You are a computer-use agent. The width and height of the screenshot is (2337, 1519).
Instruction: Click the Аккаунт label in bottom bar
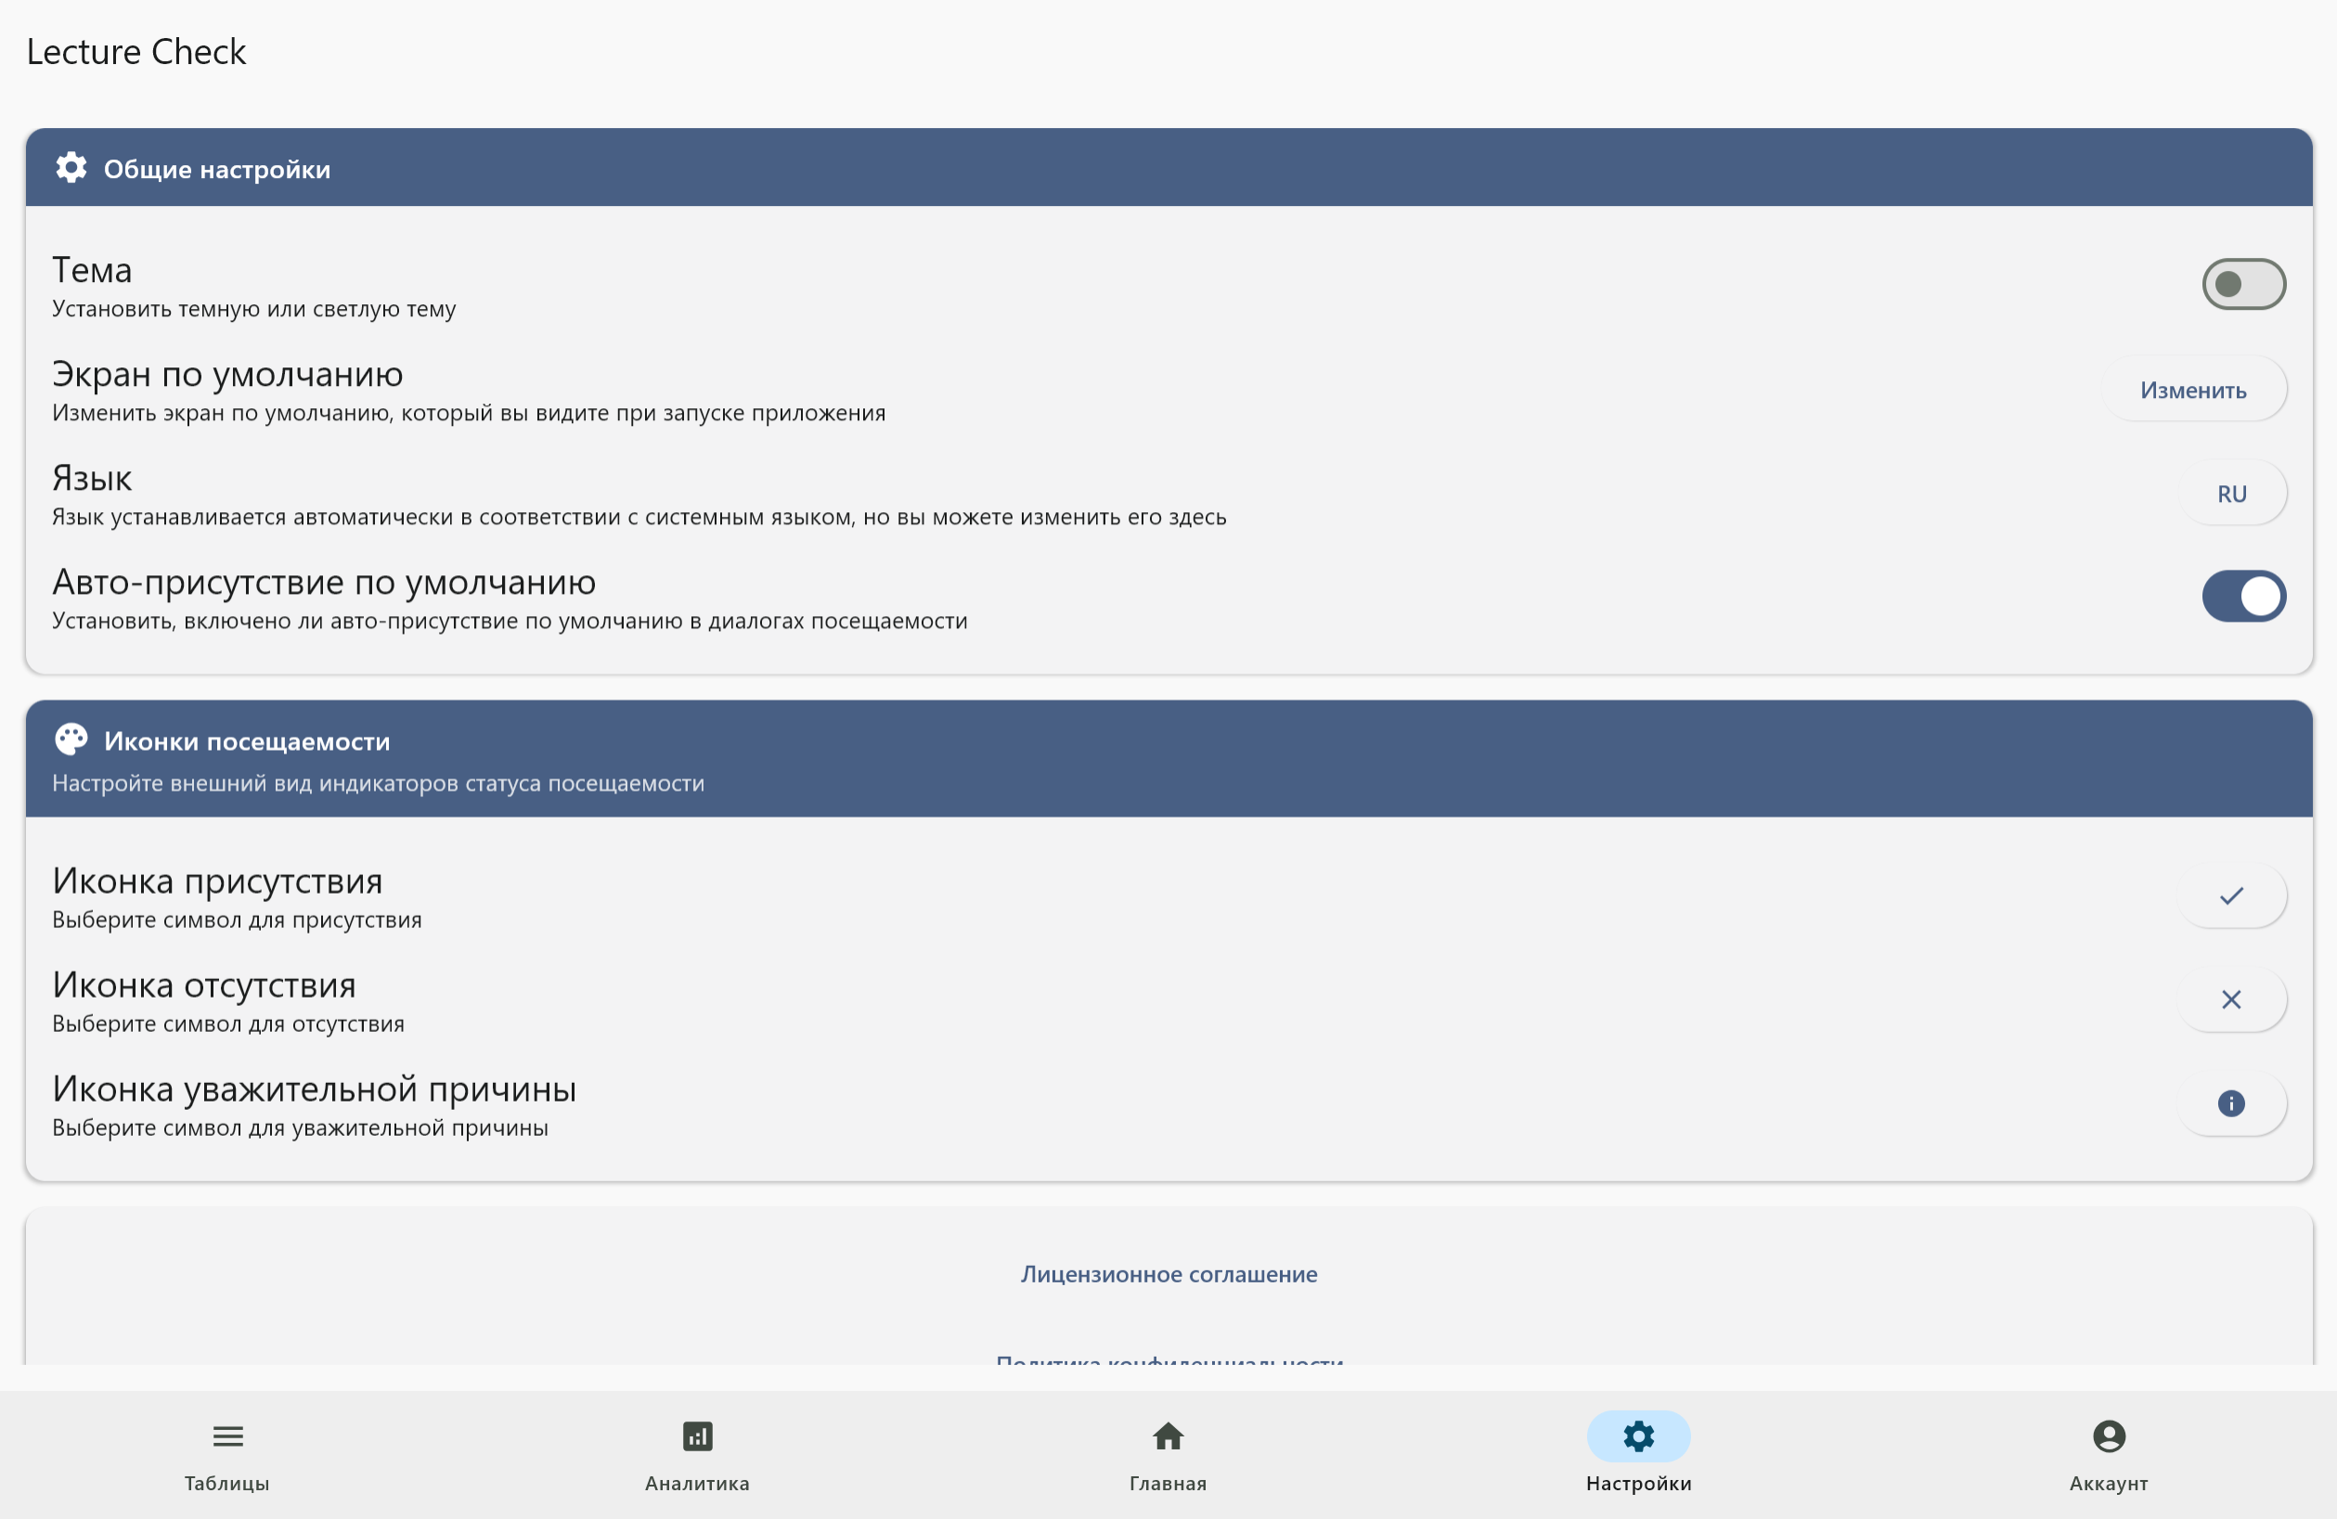tap(2108, 1484)
